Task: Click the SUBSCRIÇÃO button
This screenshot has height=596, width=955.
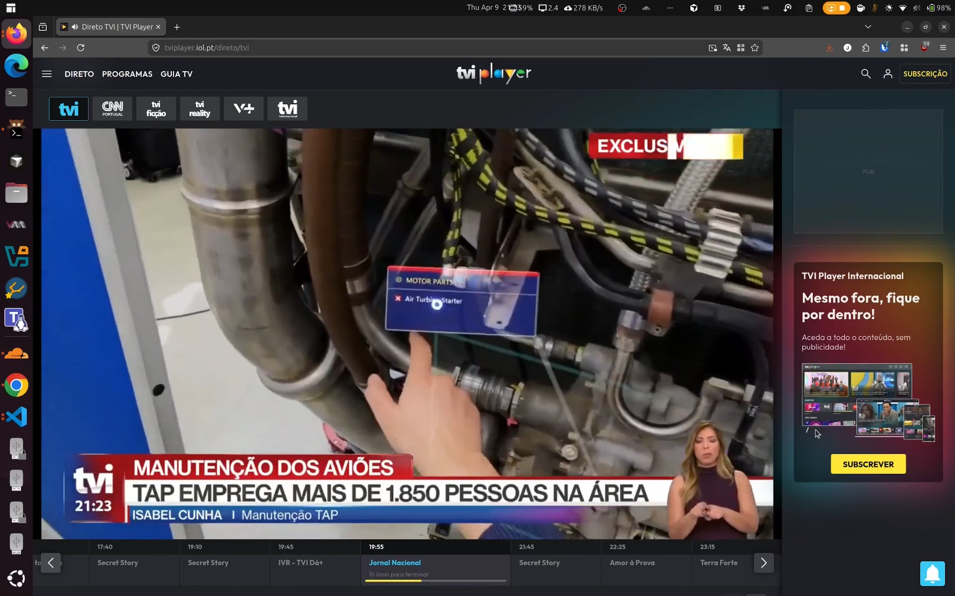Action: point(925,74)
